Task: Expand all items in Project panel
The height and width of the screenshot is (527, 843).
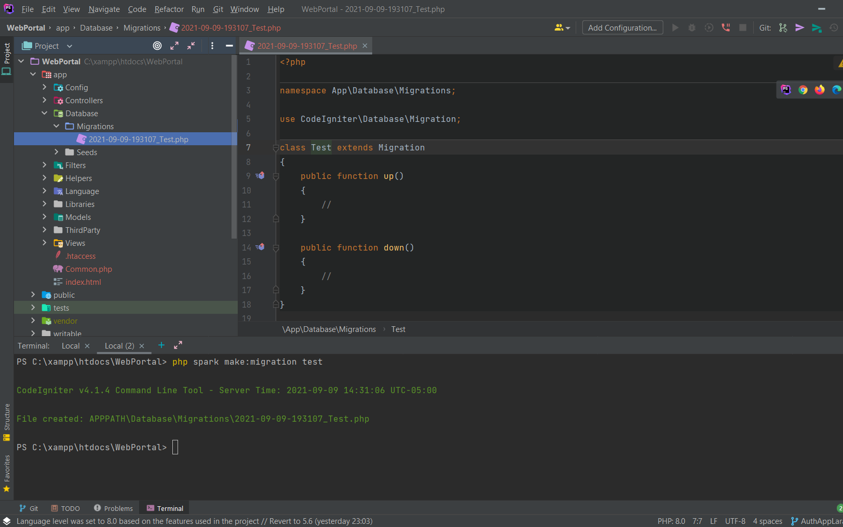Action: (174, 46)
